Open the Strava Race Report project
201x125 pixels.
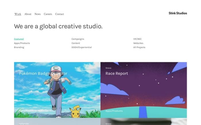coord(144,90)
